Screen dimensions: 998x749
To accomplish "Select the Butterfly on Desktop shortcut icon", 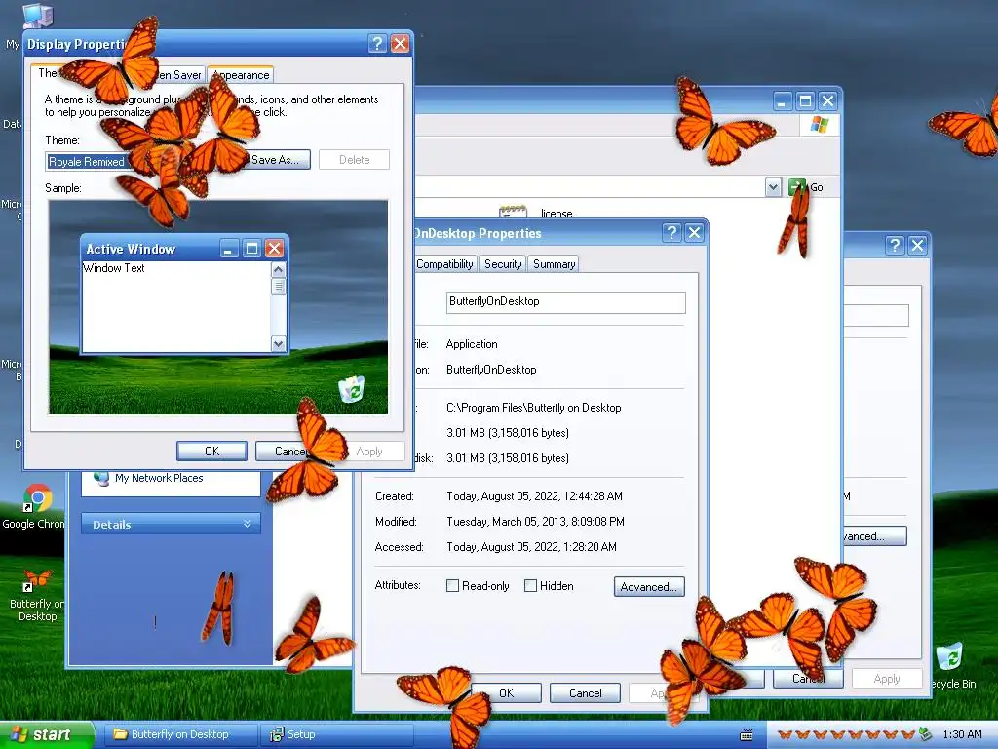I will pos(38,580).
